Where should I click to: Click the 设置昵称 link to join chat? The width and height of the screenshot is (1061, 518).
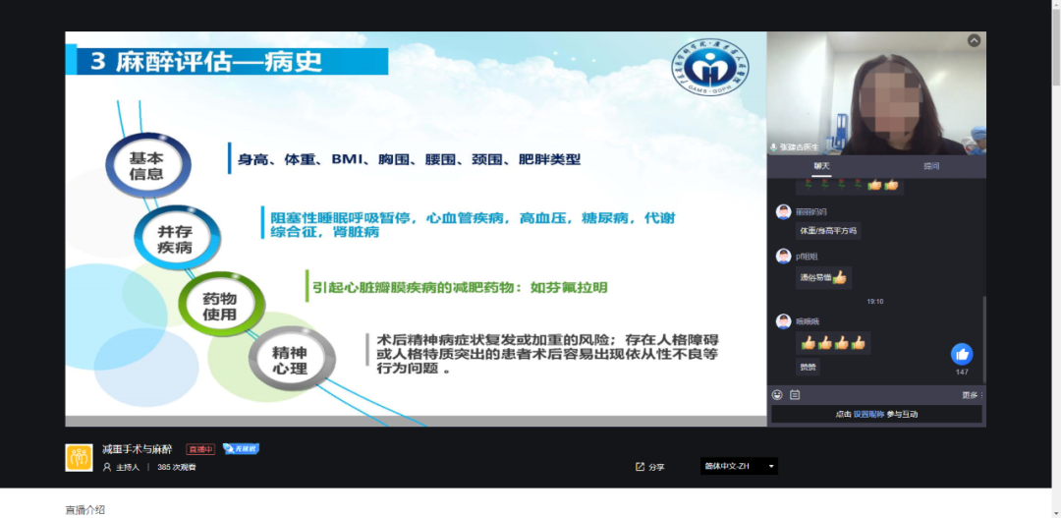[x=868, y=415]
